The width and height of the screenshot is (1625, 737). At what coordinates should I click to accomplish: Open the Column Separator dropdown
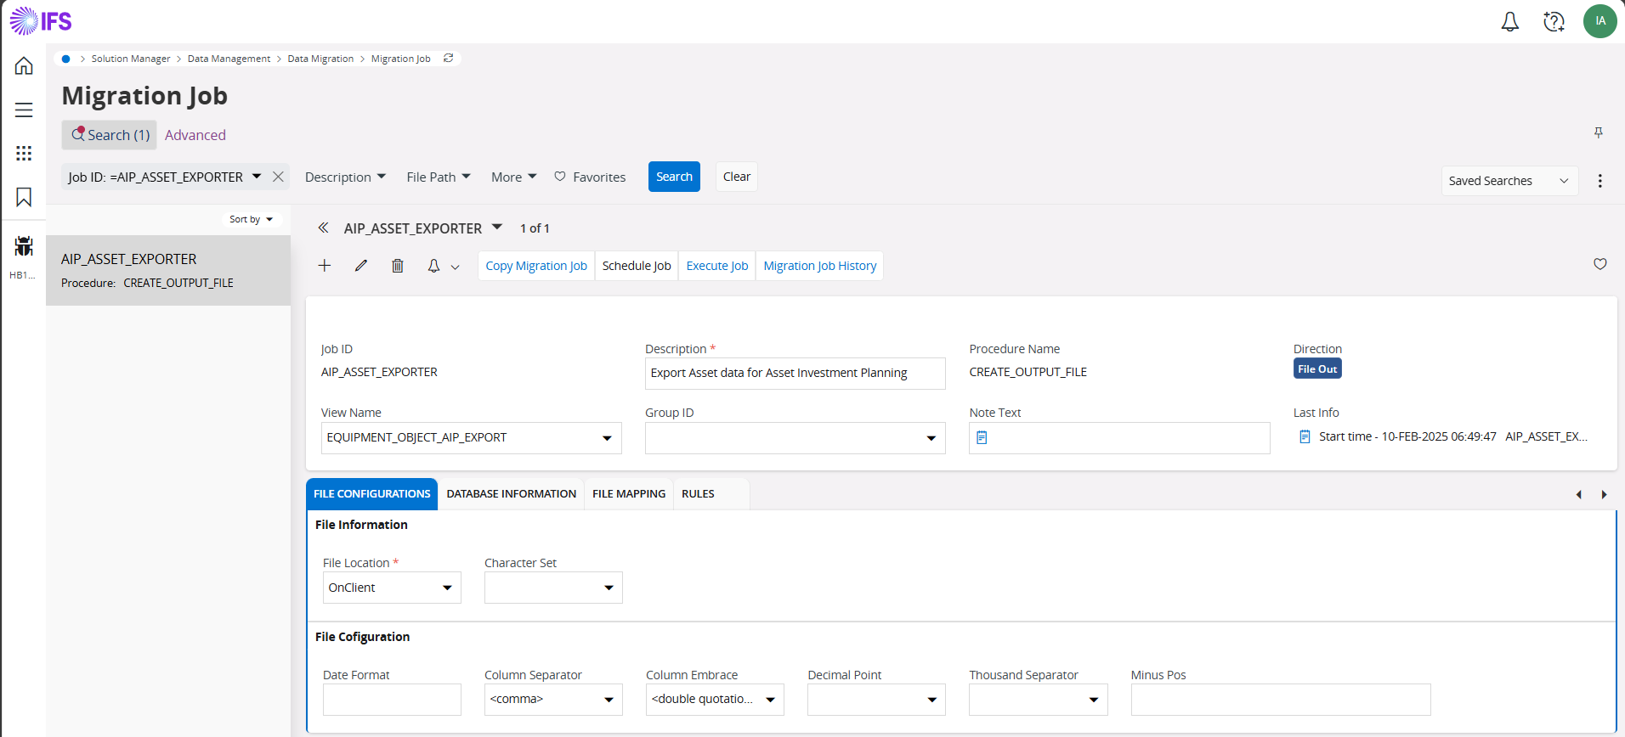(x=609, y=700)
